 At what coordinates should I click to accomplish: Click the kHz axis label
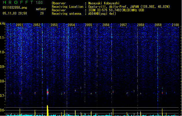coord(3,23)
